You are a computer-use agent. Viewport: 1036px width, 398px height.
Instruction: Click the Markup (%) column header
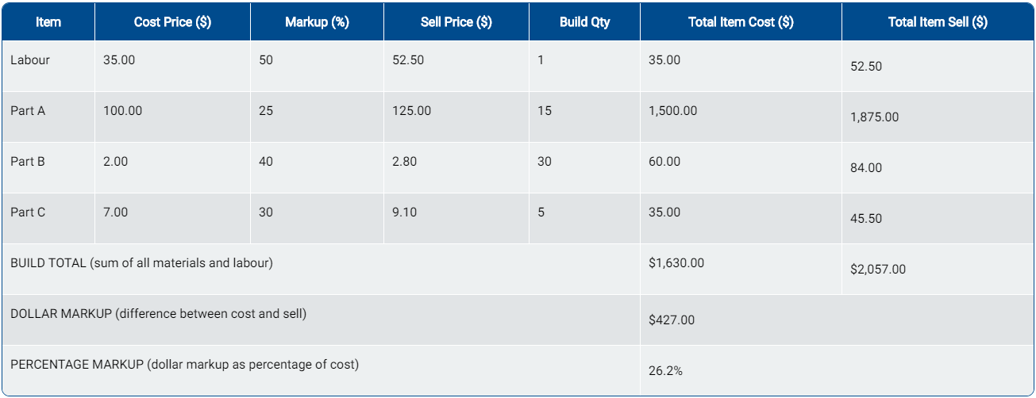point(317,22)
